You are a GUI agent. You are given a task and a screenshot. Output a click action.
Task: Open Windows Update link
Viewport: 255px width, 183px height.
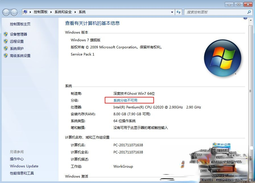tap(24, 166)
